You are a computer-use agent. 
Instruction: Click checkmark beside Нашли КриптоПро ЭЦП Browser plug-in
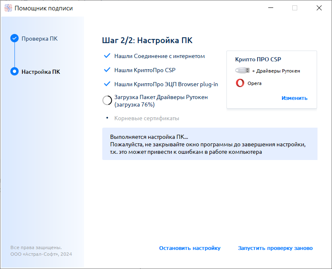point(107,84)
